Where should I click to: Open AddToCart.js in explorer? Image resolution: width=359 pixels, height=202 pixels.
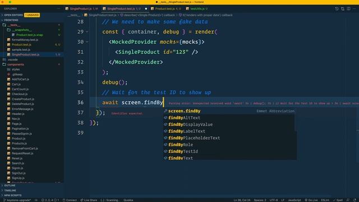[20, 79]
